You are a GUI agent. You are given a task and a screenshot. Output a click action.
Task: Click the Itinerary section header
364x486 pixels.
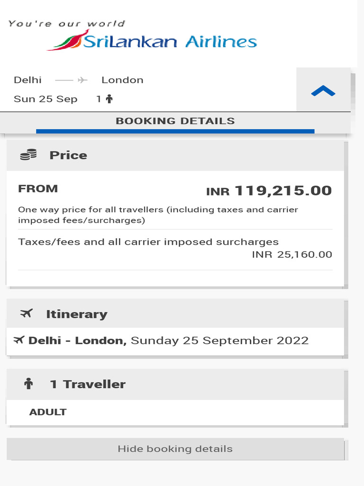coord(175,314)
